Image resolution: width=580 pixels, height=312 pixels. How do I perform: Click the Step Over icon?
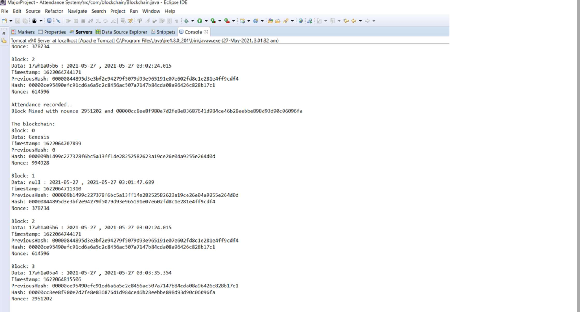click(x=106, y=21)
